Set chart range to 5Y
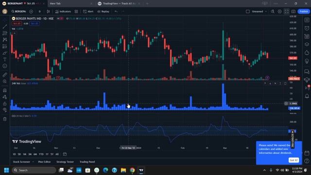 (52, 154)
